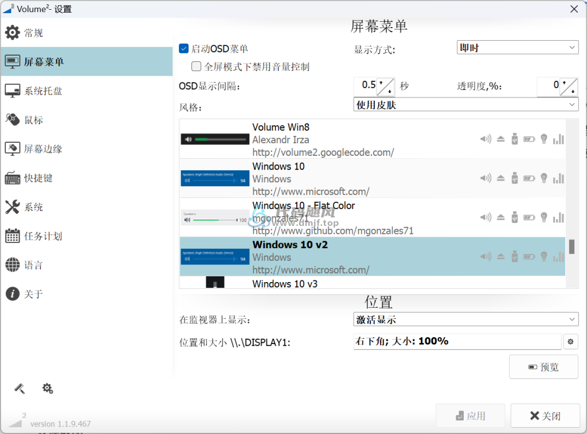
Task: Click the 透明度 value field showing 0
Action: coord(549,85)
